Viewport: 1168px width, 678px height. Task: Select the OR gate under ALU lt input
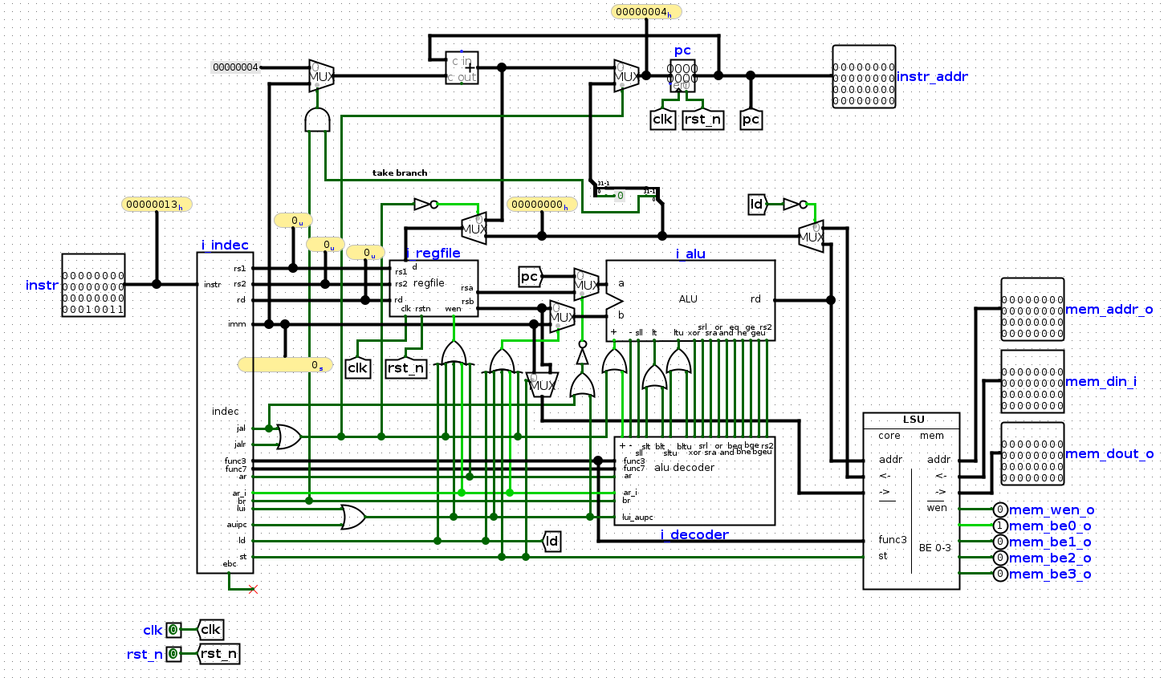click(x=654, y=377)
